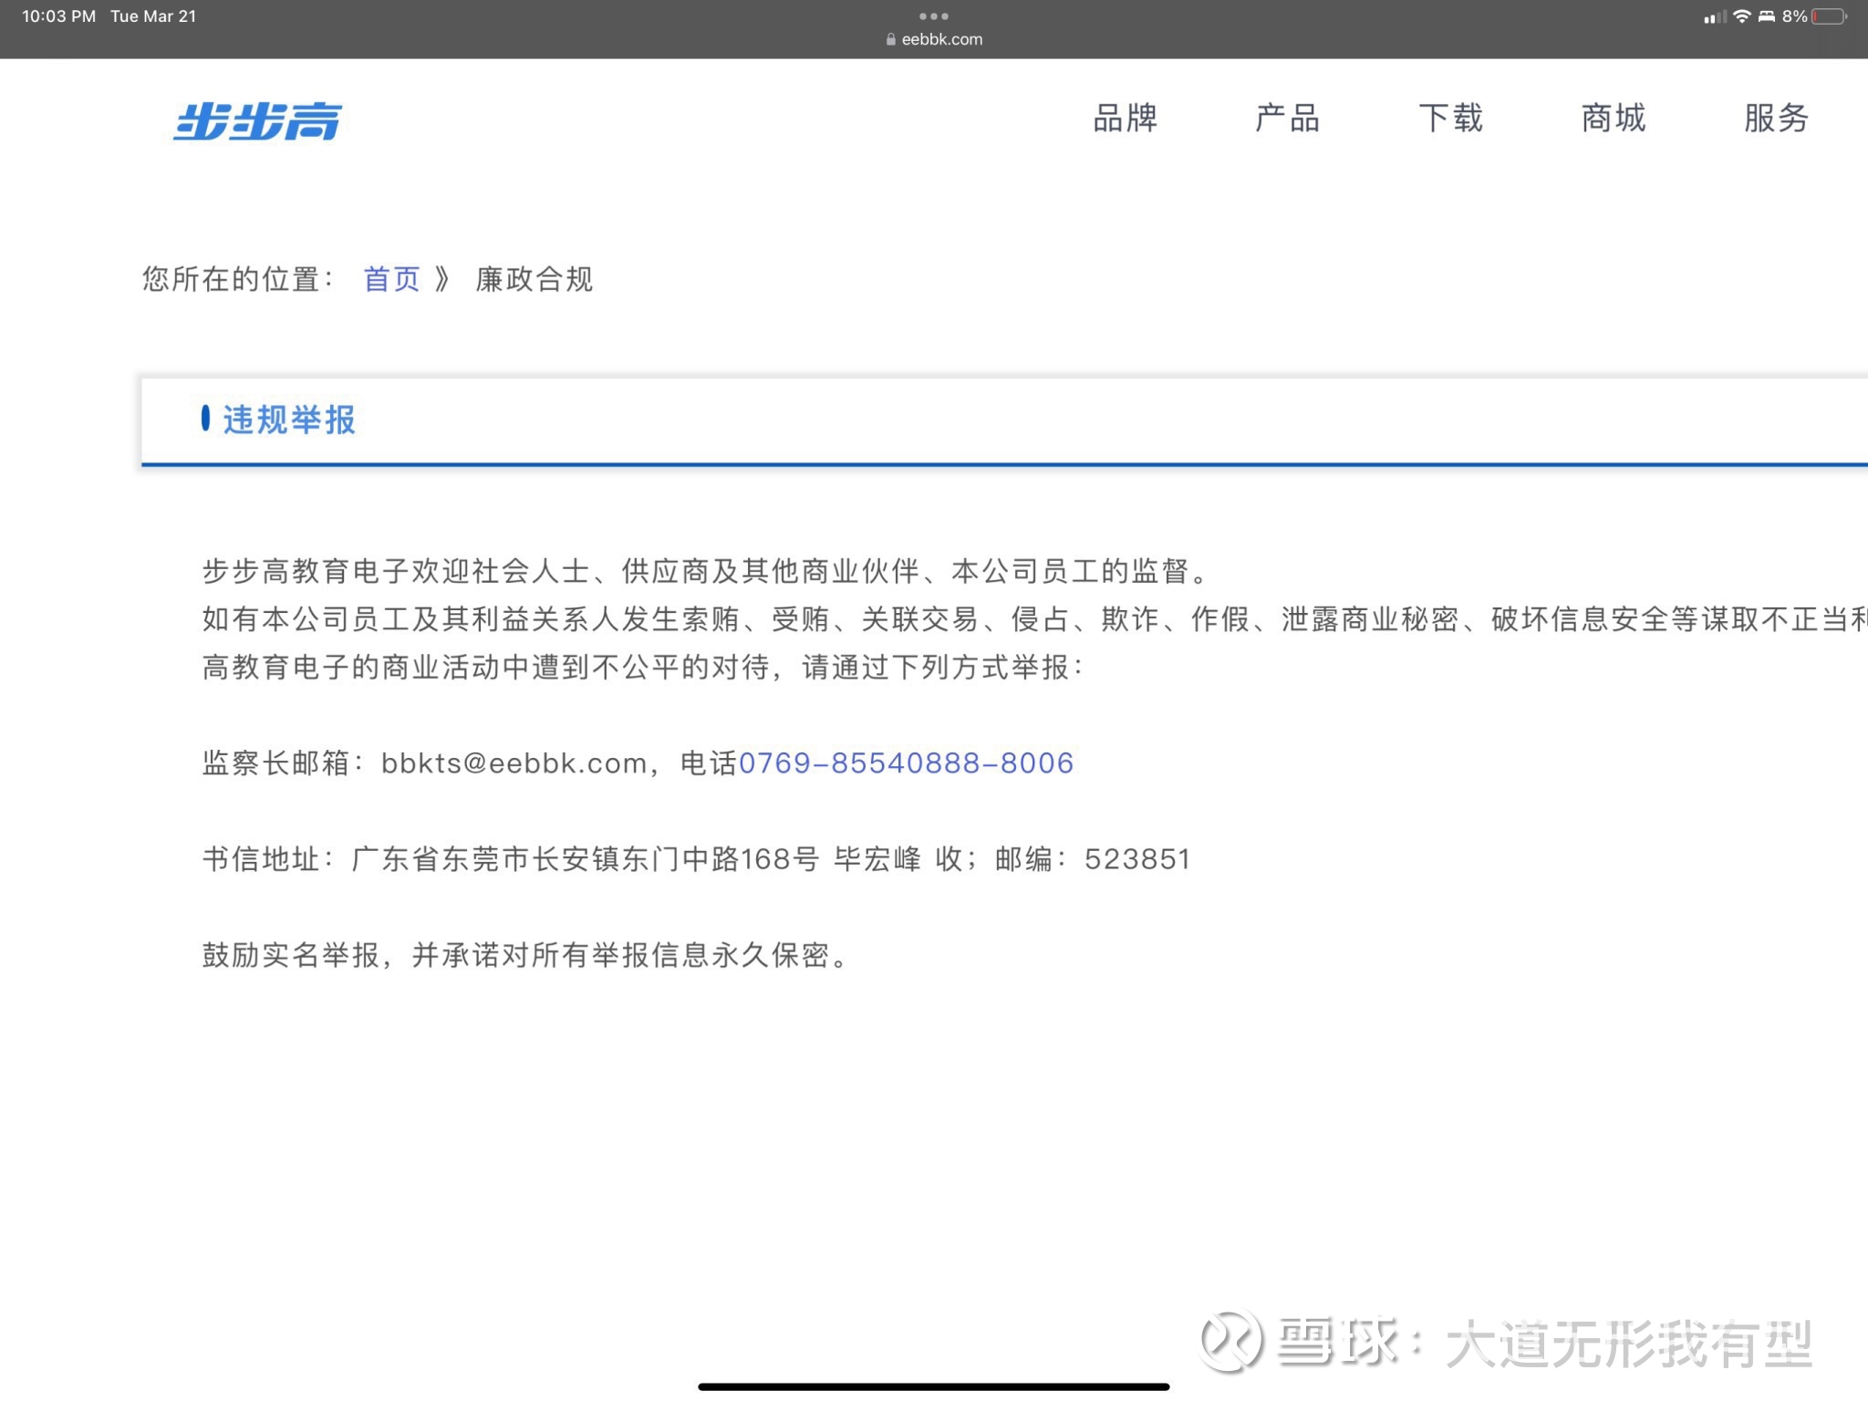Click recipient name 毕宏峰
The image size is (1868, 1401).
point(877,859)
